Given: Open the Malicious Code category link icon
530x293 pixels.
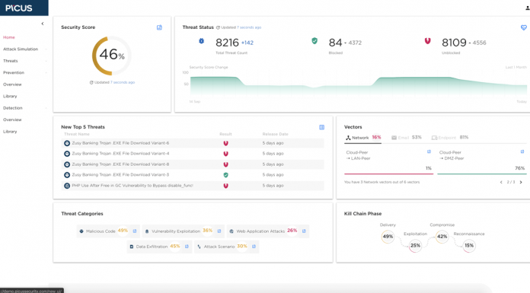Looking at the screenshot, I should (x=135, y=231).
